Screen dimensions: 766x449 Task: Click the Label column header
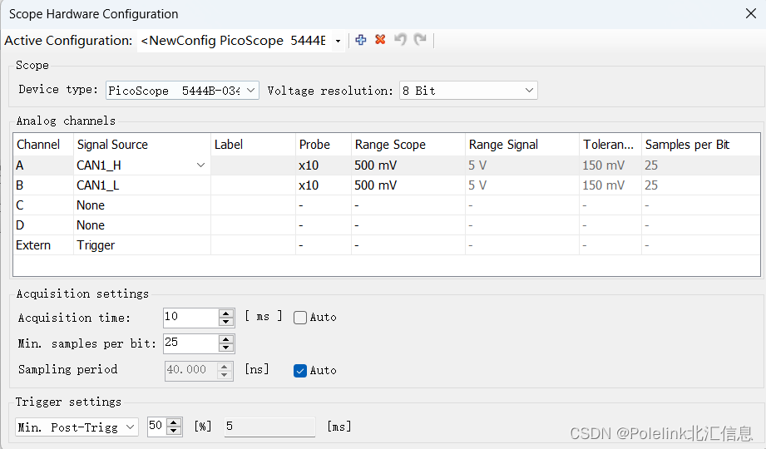pos(253,145)
